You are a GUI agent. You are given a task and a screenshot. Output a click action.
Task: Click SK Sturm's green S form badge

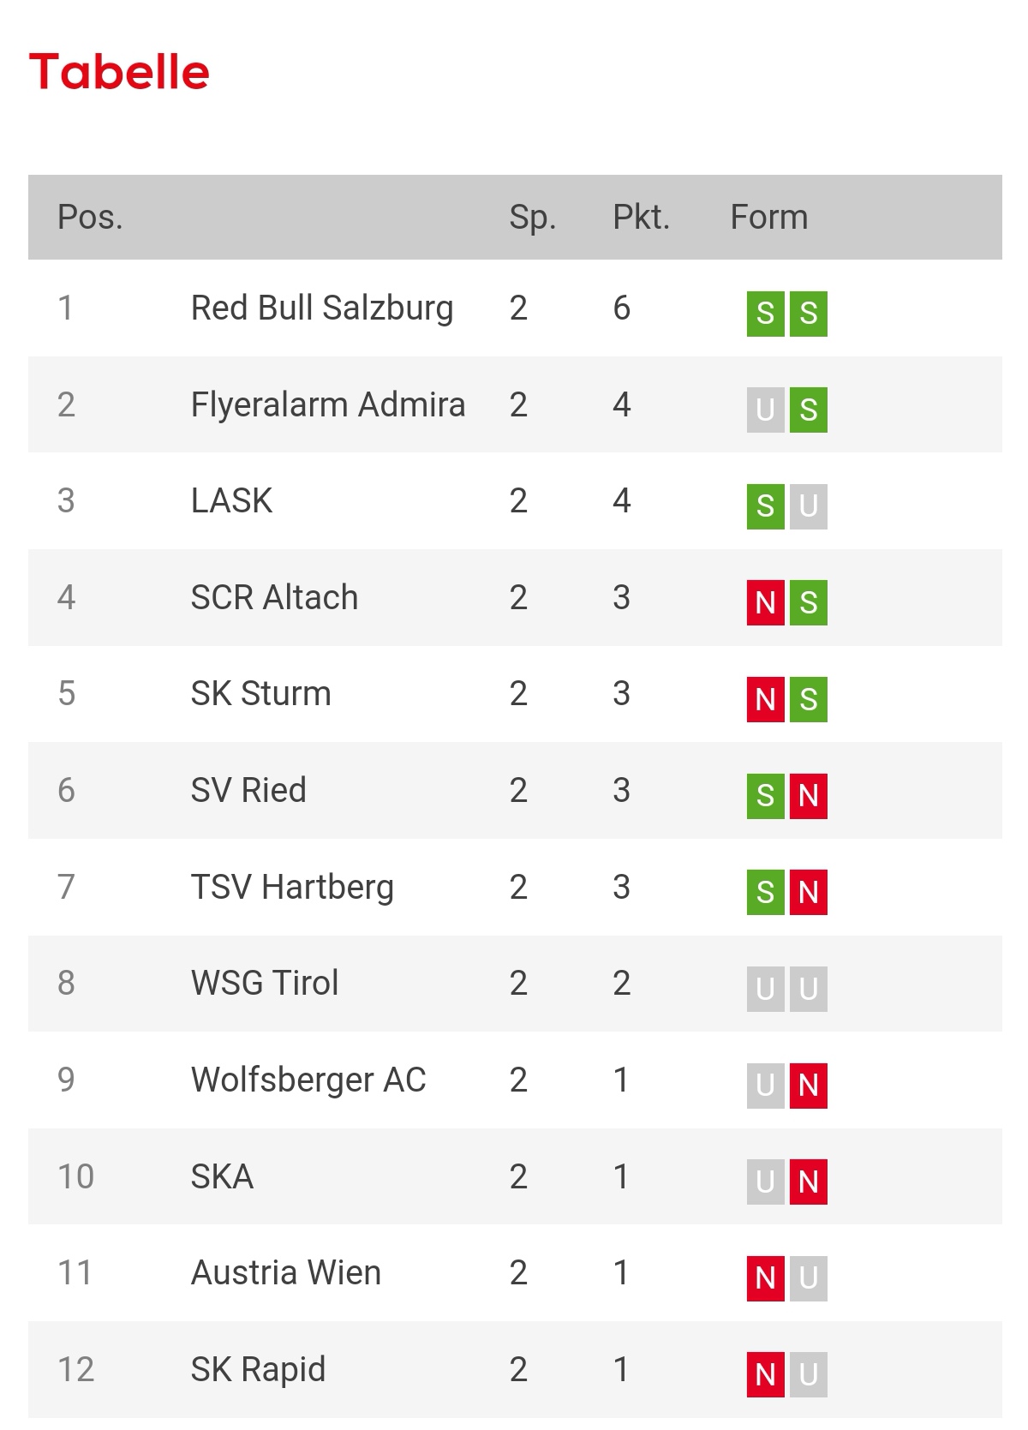(x=809, y=700)
